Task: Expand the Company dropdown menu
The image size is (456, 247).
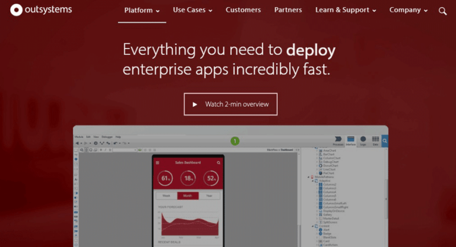Action: [x=408, y=10]
